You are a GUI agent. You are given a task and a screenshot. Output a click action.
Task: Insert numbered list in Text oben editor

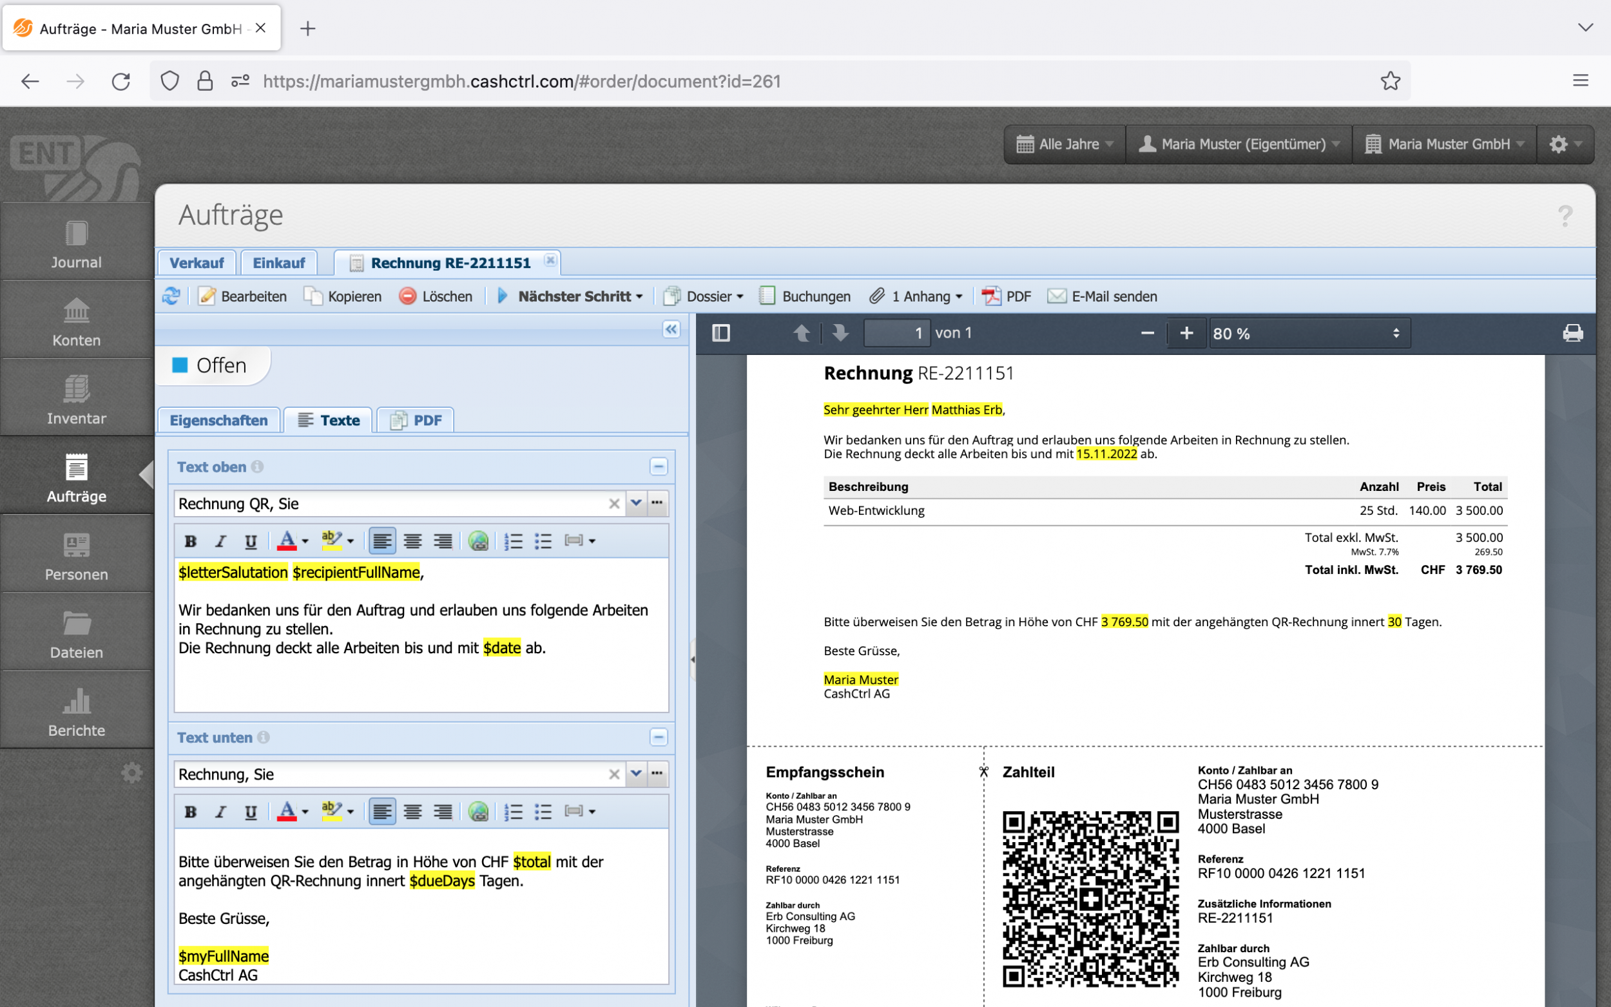coord(513,541)
